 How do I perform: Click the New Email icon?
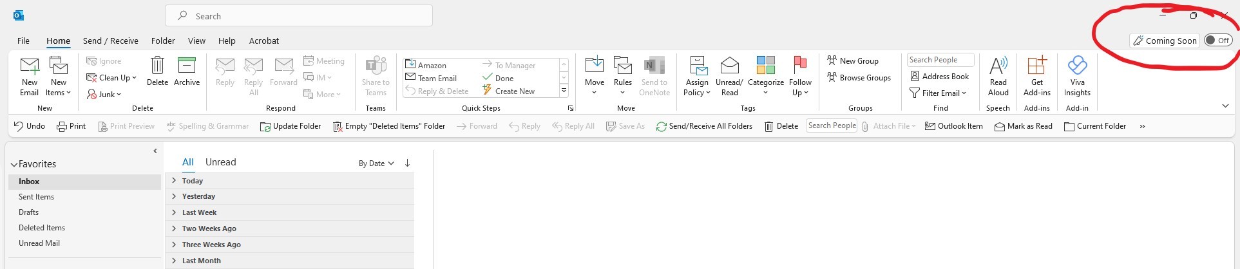pyautogui.click(x=30, y=66)
